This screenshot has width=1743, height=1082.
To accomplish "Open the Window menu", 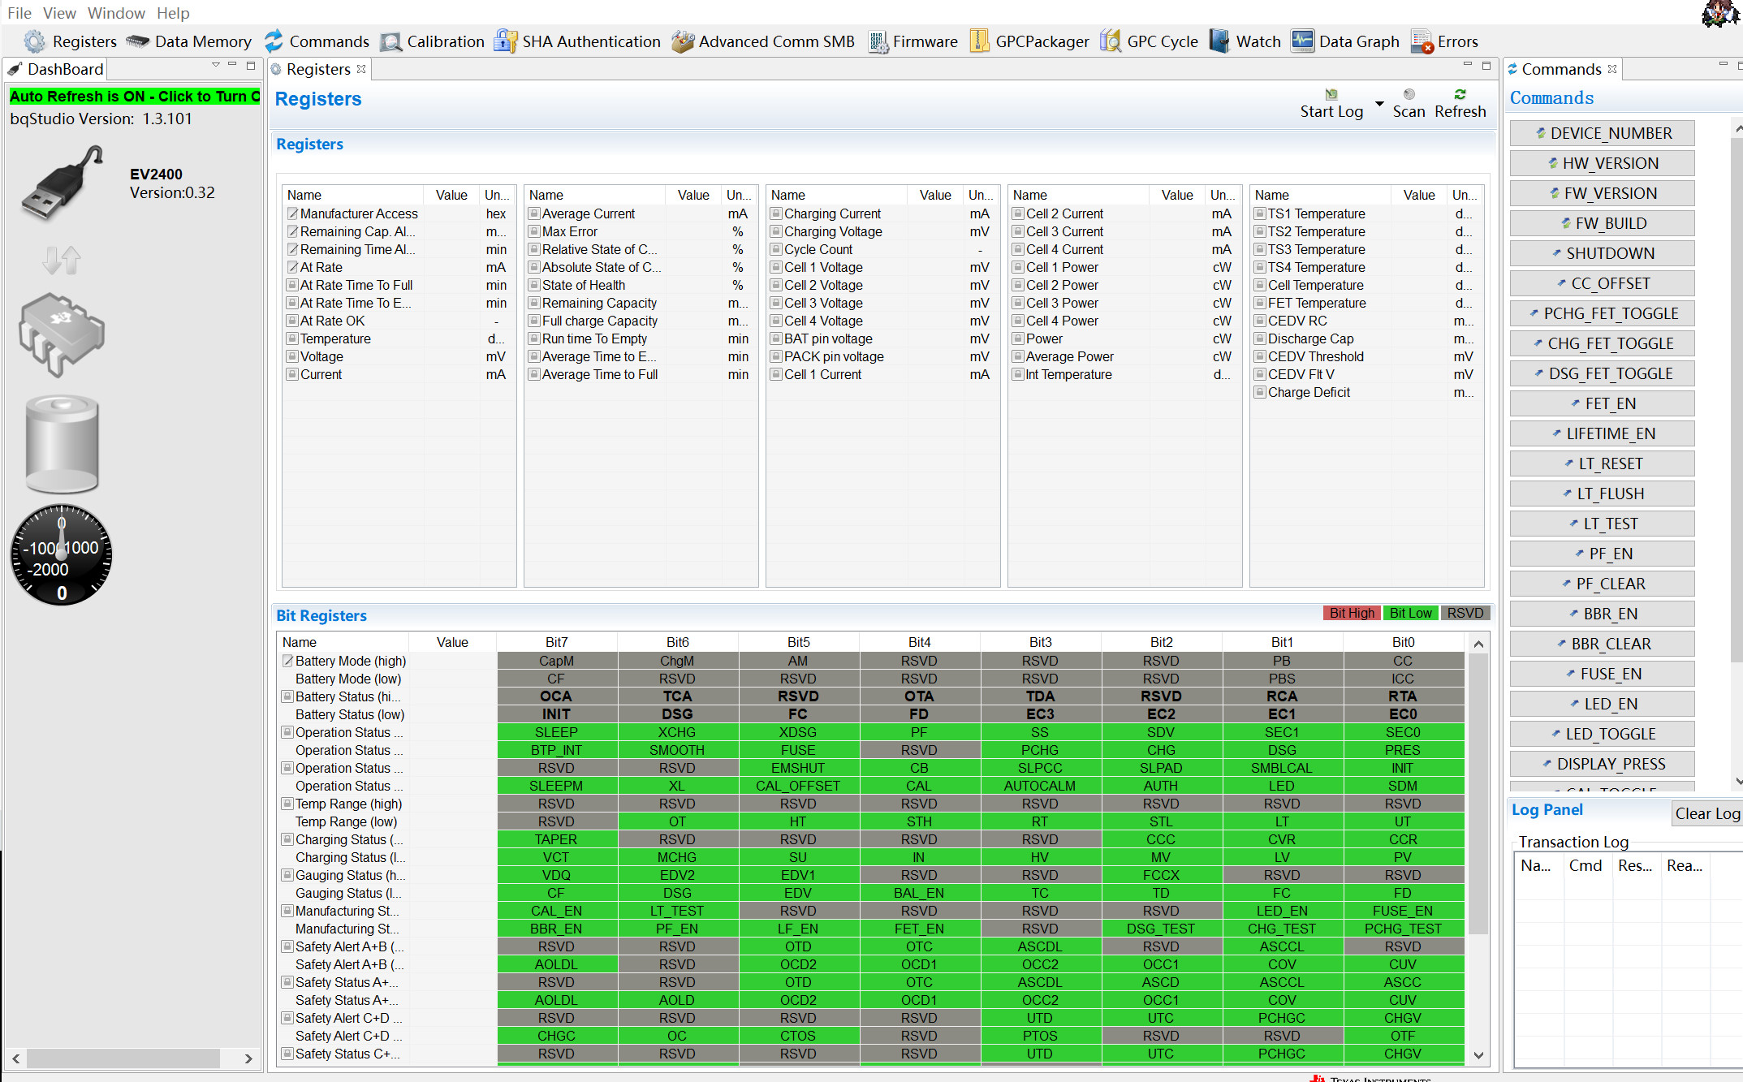I will coord(116,13).
